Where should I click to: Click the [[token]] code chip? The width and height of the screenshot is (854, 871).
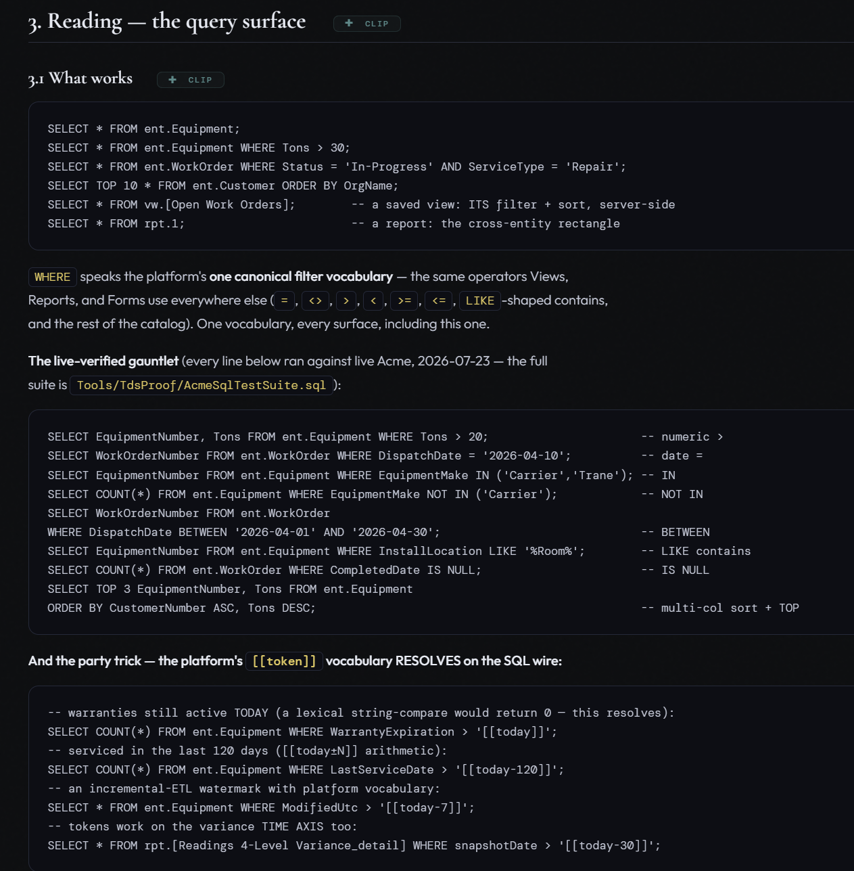284,661
